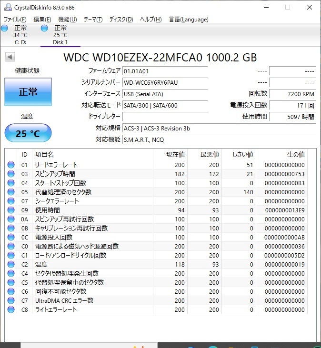This screenshot has width=321, height=348.
Task: Click the 7200 RPM rotation rate value
Action: coord(292,94)
